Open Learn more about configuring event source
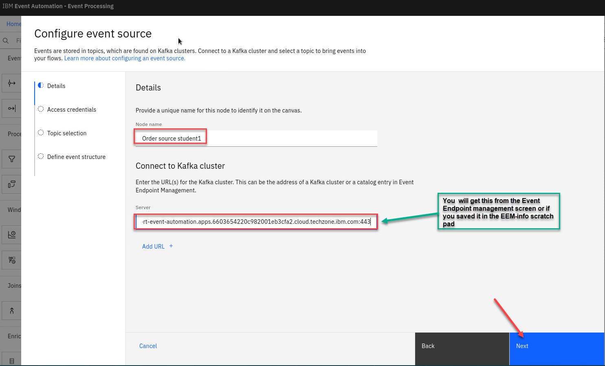Viewport: 605px width, 366px height. coord(125,58)
